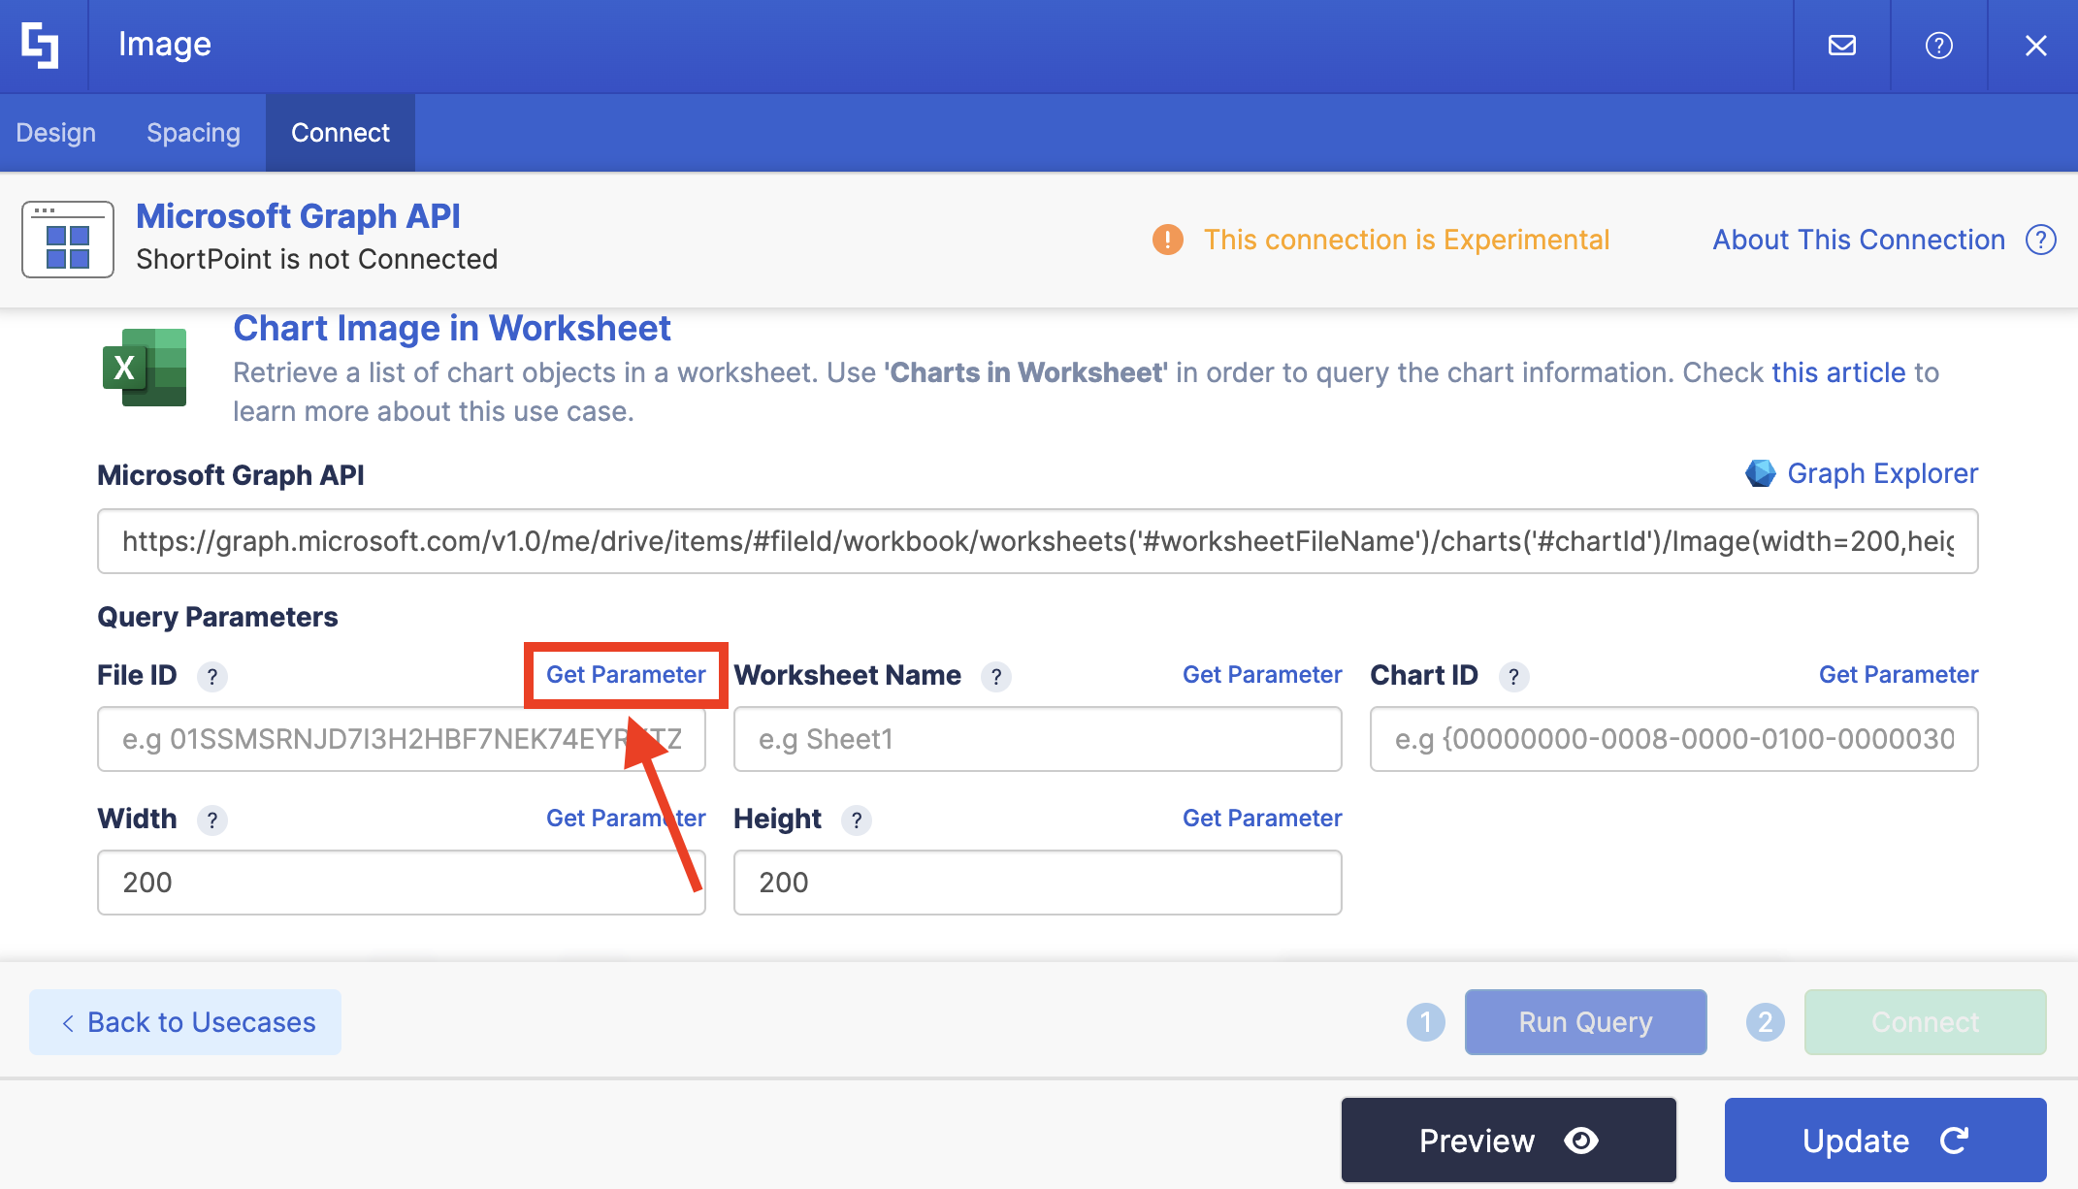Click the File ID help icon

(211, 676)
